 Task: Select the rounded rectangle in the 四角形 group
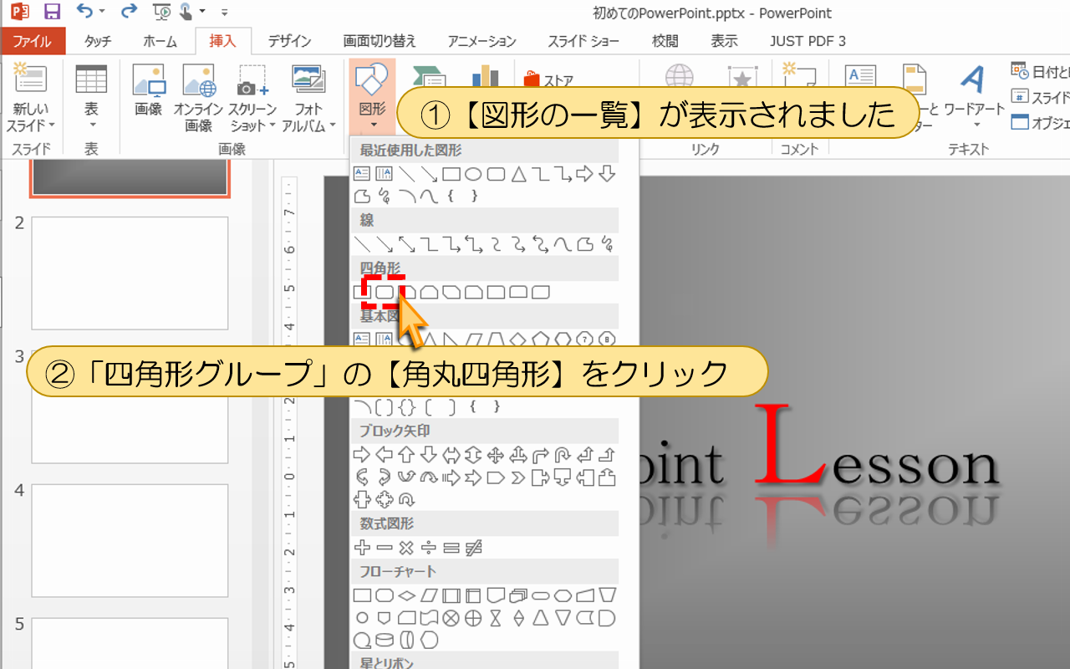(x=385, y=292)
